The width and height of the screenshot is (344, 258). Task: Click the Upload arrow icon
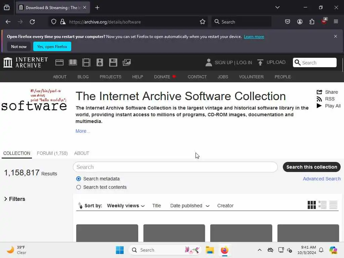coord(260,62)
